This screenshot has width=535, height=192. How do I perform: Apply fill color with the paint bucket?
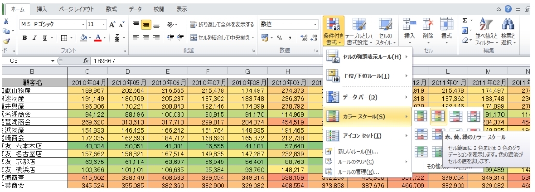pos(83,38)
